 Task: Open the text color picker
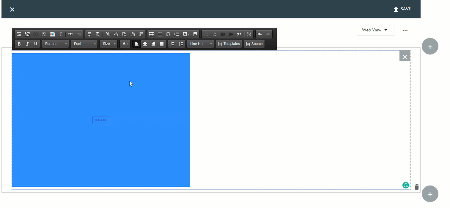click(125, 44)
